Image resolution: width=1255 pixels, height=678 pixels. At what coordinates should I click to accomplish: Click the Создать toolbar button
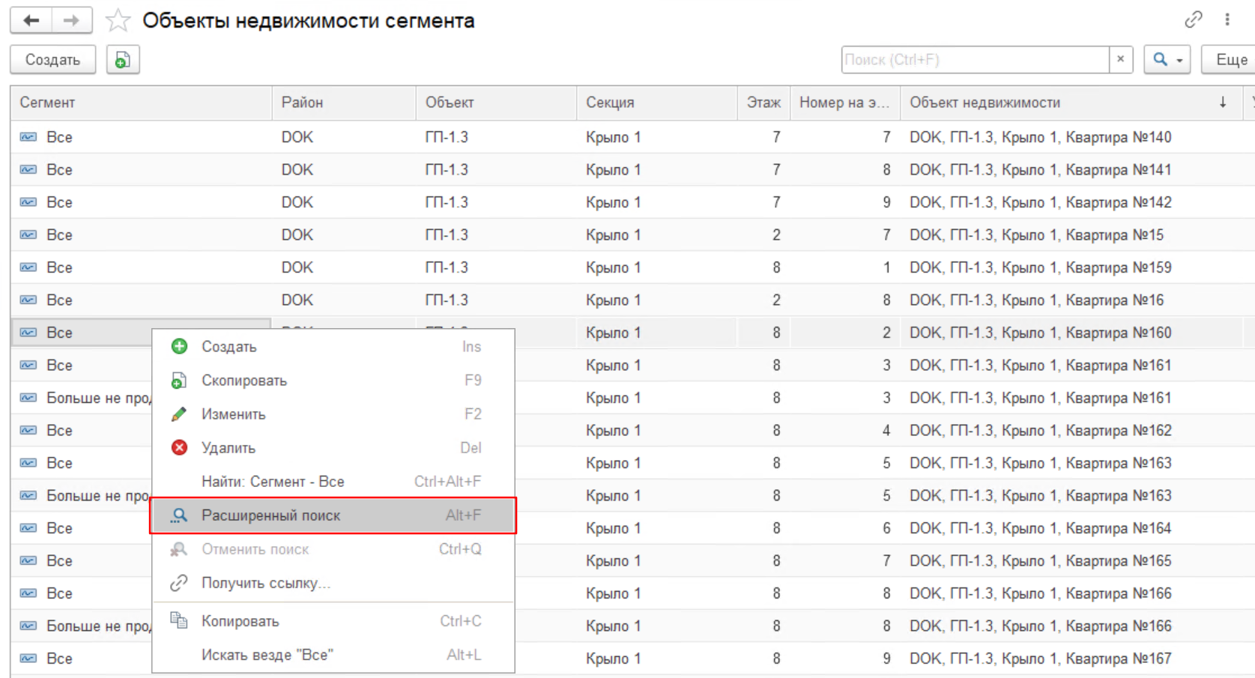52,60
